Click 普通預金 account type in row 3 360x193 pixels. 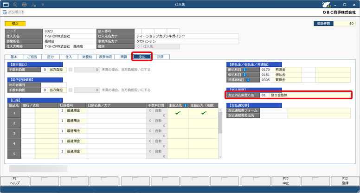point(76,131)
